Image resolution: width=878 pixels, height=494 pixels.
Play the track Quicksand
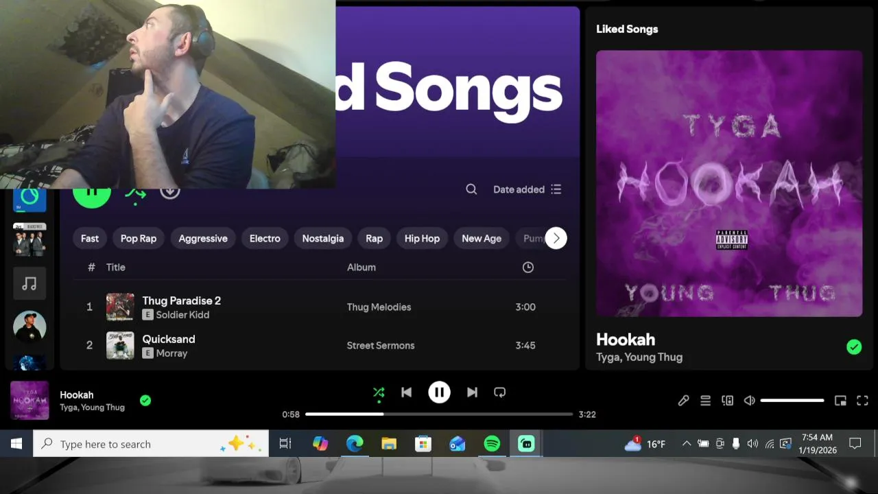[x=169, y=339]
